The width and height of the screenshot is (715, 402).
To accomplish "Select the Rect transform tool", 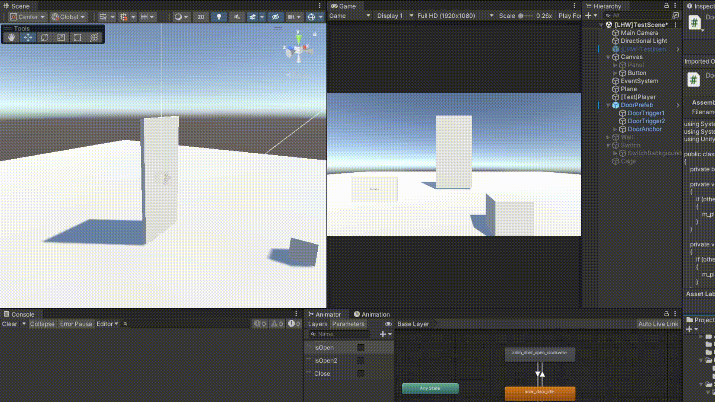I will click(77, 38).
